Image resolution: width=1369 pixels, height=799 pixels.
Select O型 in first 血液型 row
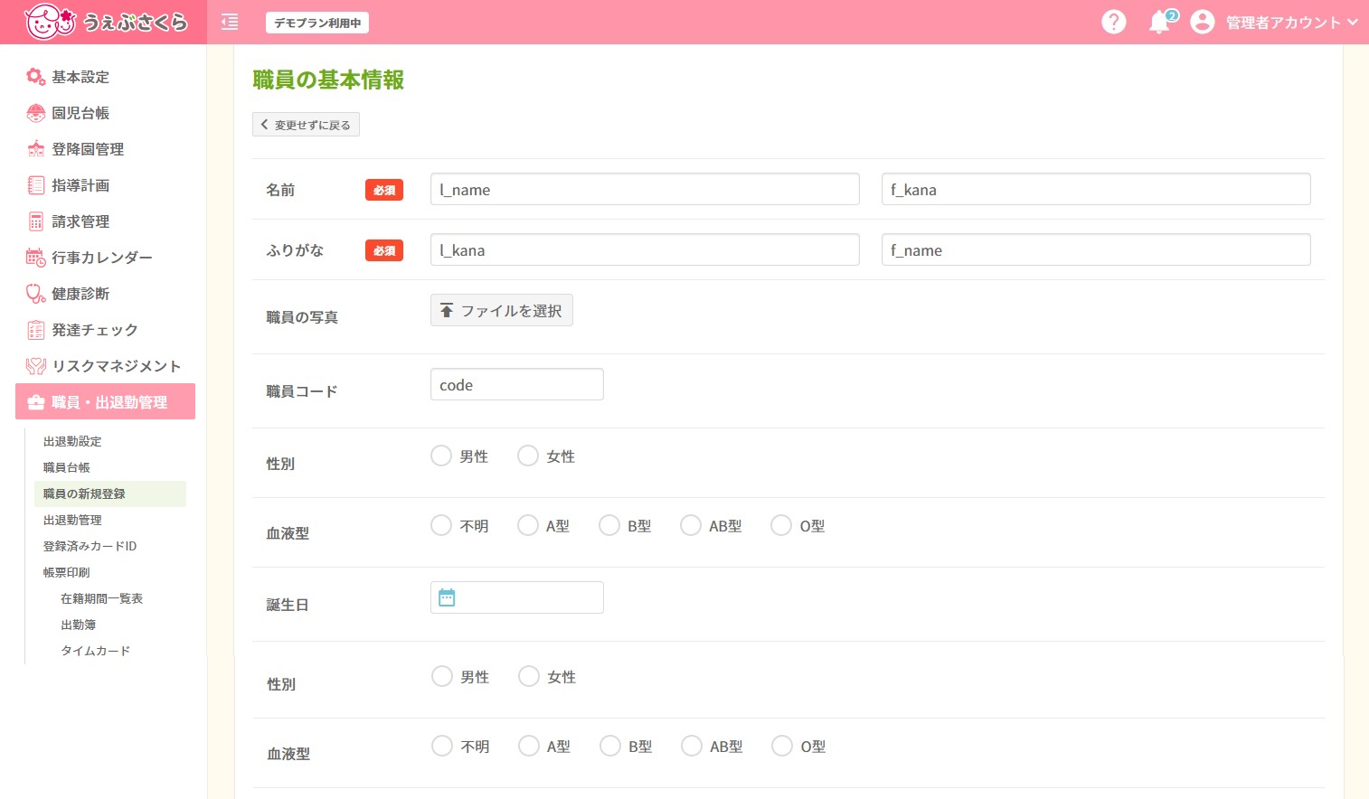point(781,525)
